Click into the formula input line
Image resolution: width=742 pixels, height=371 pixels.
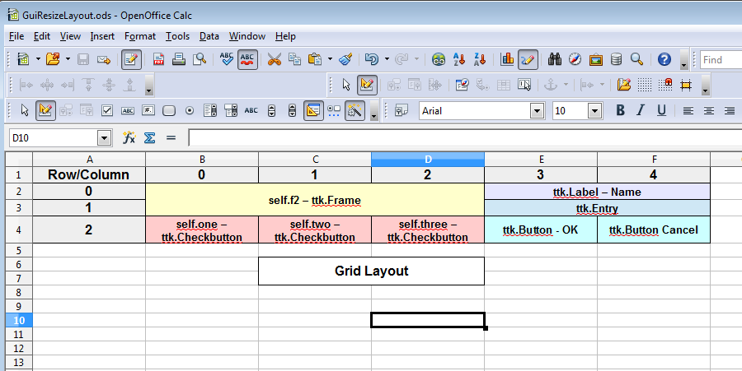point(462,138)
